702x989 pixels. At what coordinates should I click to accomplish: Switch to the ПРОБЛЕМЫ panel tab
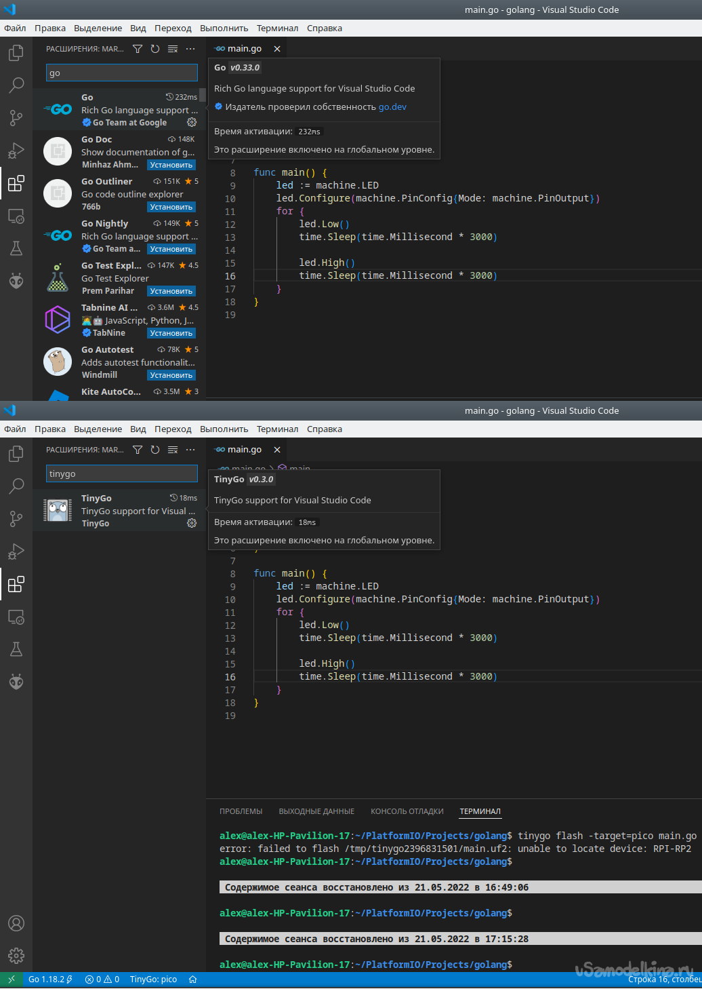[241, 811]
